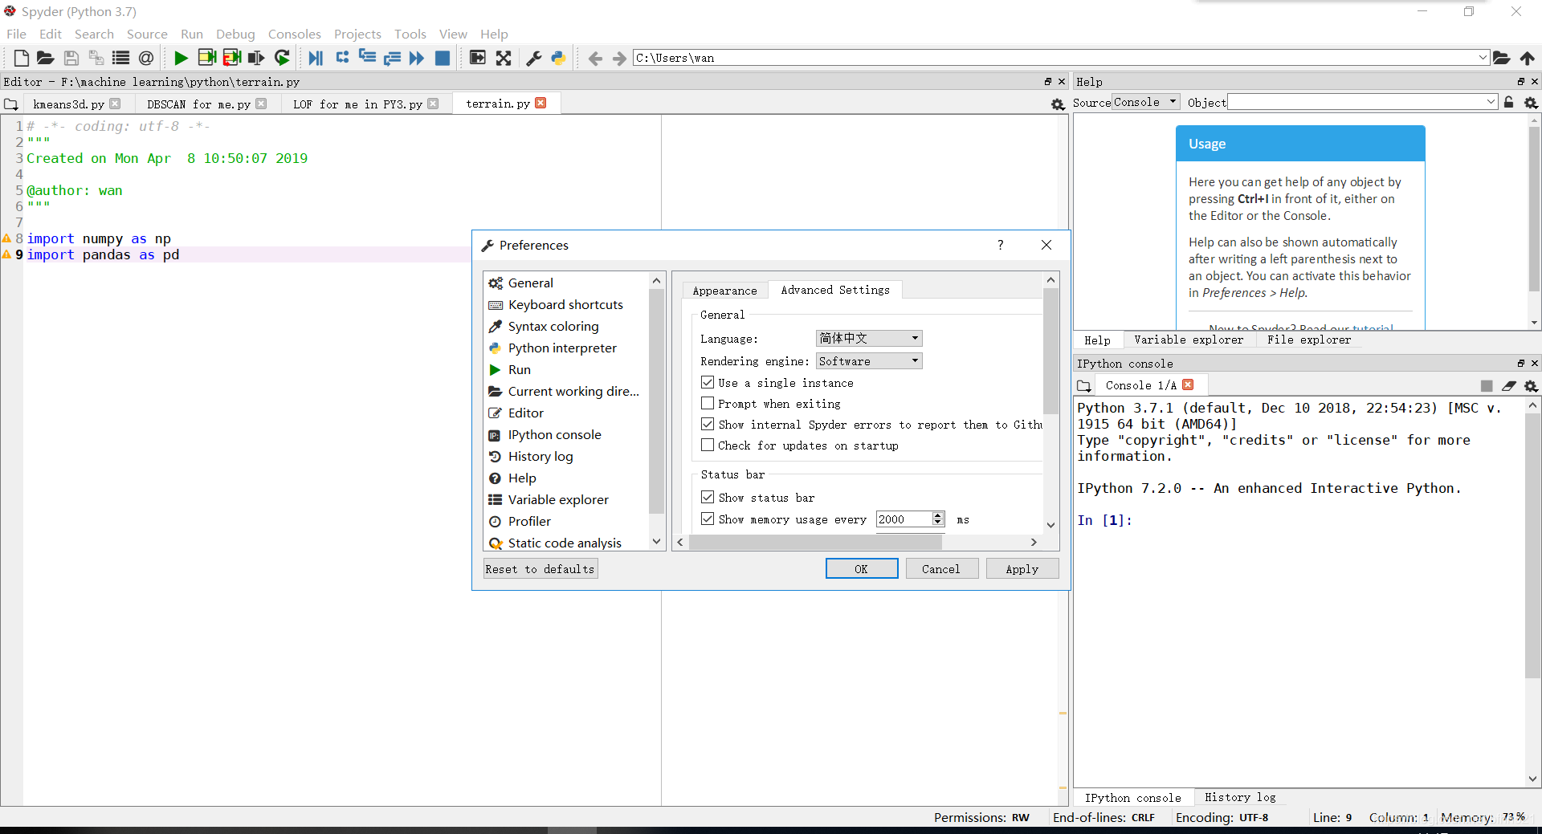
Task: Run selection or current line icon
Action: tap(256, 58)
